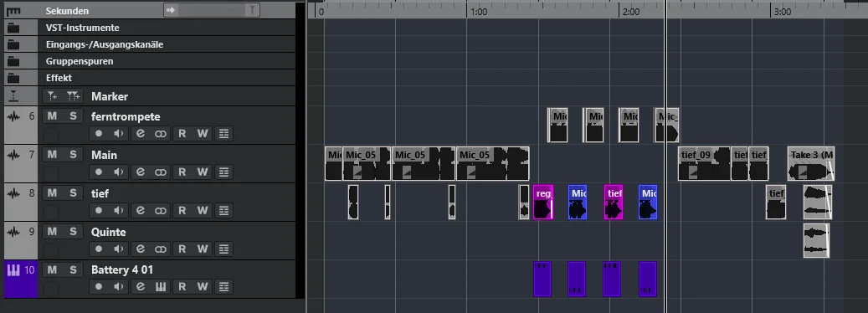Image resolution: width=868 pixels, height=313 pixels.
Task: Solo the tief track
Action: [x=73, y=193]
